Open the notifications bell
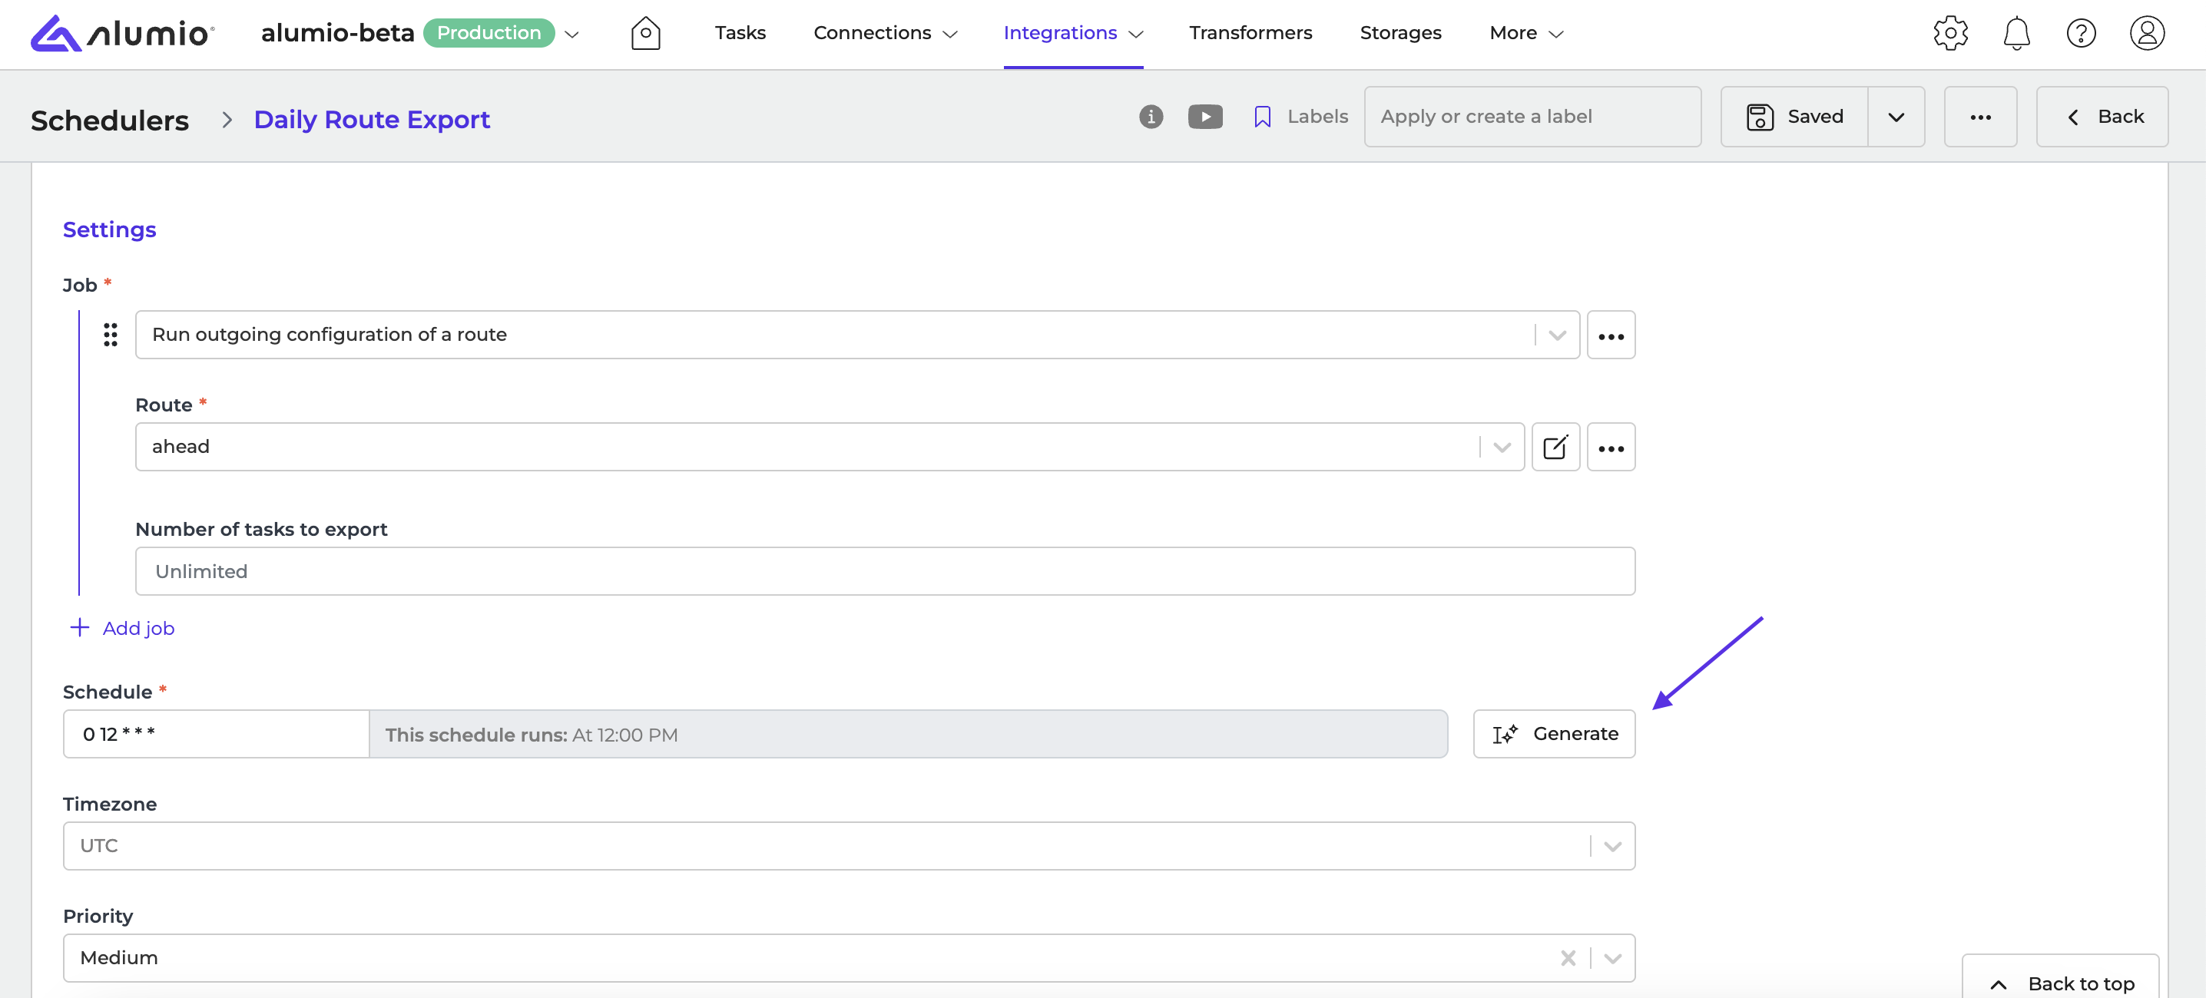This screenshot has height=998, width=2206. pos(2016,33)
